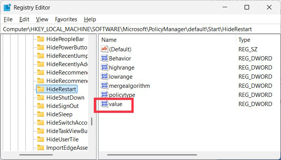Image resolution: width=281 pixels, height=160 pixels.
Task: Select the HideTaskViewBu folder icon
Action: [x=41, y=131]
